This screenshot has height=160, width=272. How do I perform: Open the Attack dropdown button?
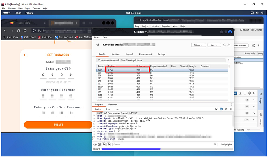coord(199,45)
